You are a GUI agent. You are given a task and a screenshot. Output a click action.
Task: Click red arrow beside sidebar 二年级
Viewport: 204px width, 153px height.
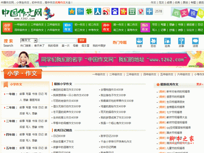4,108
